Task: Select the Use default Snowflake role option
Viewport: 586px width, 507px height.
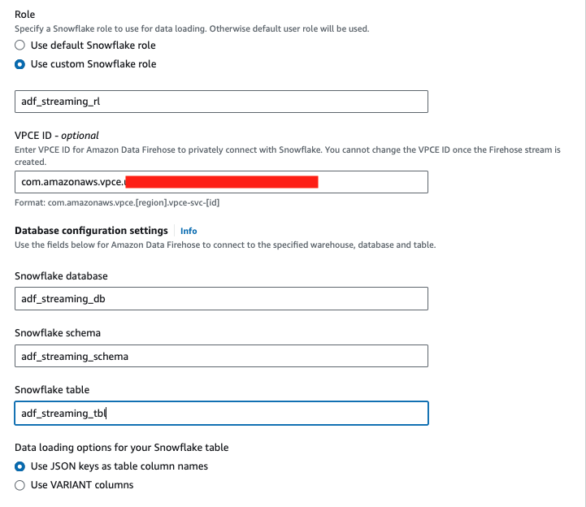Action: tap(20, 45)
